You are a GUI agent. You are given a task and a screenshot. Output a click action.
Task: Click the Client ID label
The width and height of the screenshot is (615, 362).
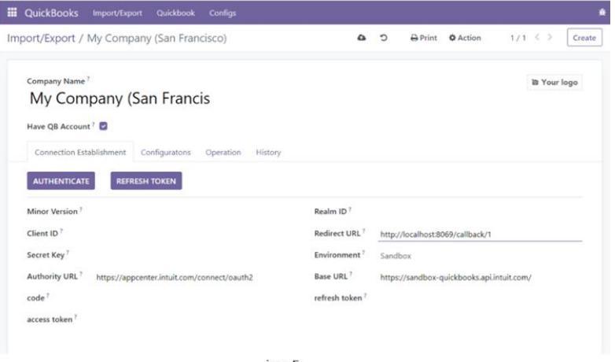[42, 233]
